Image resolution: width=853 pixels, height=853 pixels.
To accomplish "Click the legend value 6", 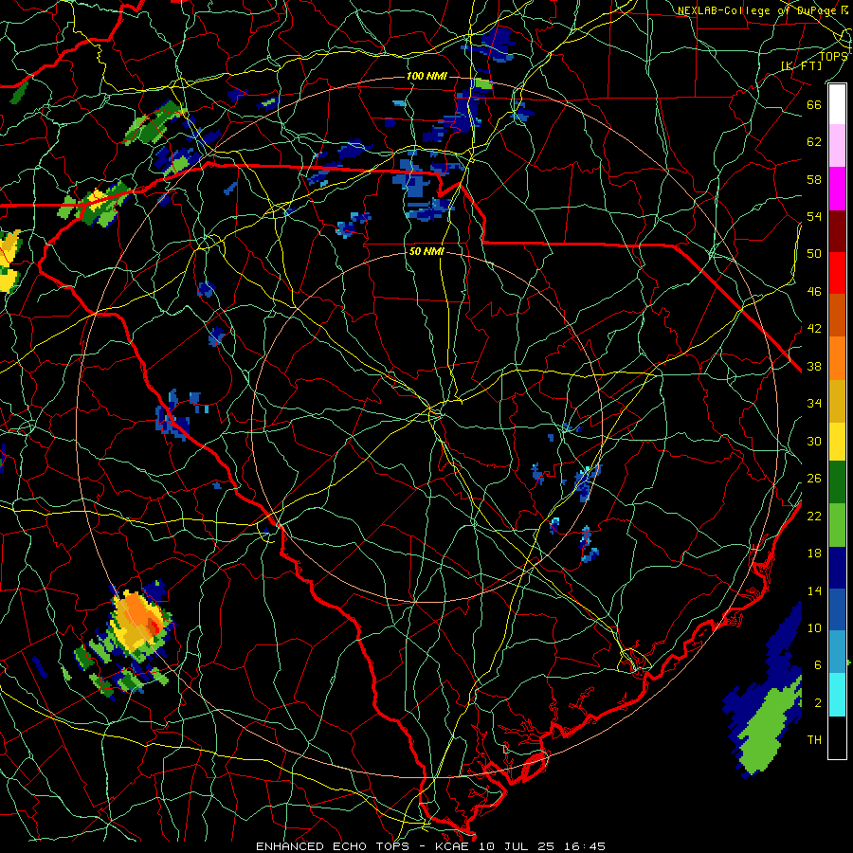I will click(x=817, y=665).
